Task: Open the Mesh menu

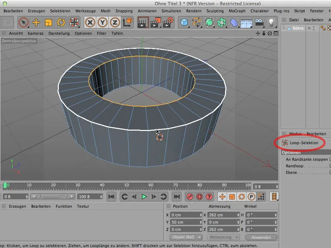Action: [106, 11]
